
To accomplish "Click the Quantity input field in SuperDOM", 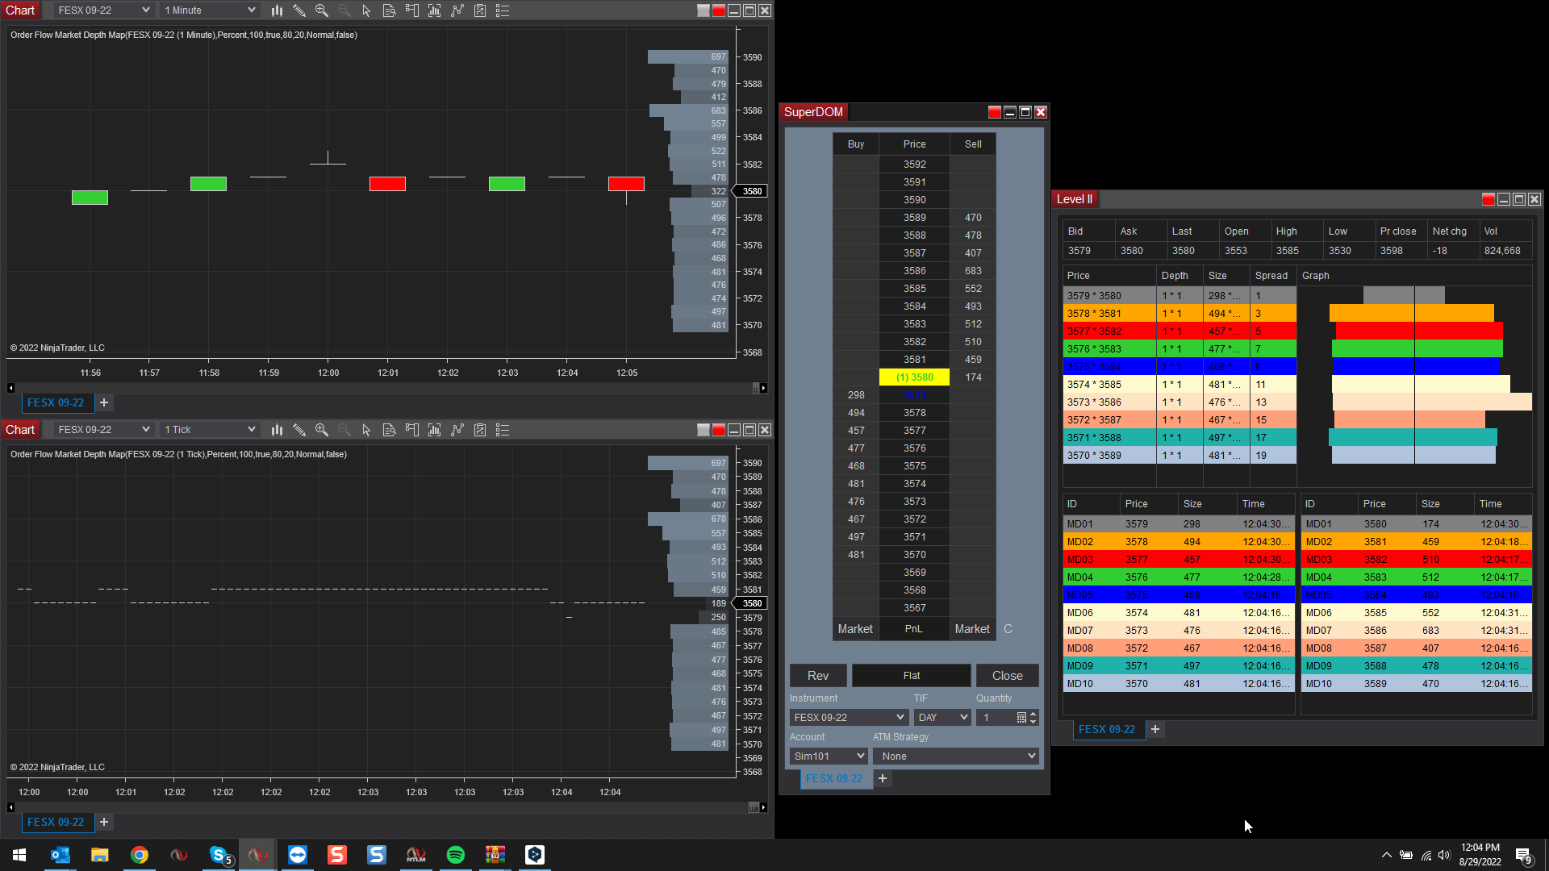I will click(x=997, y=717).
